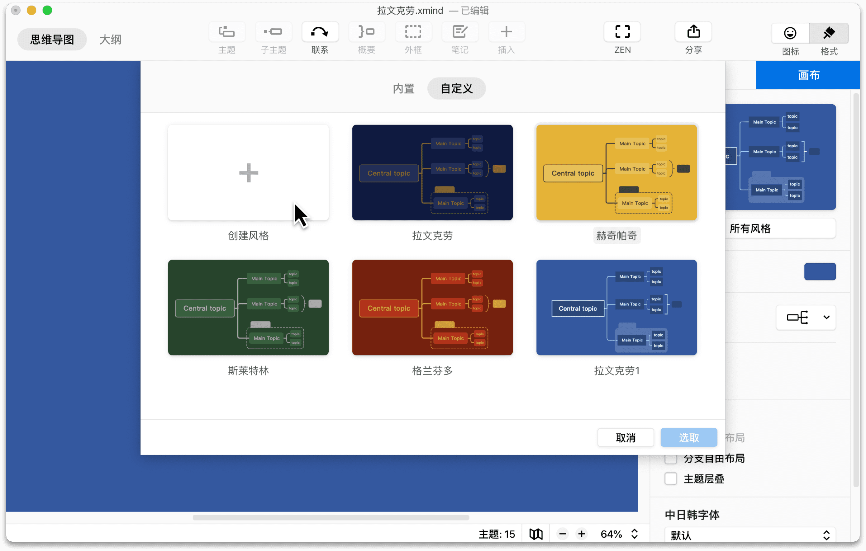Enable the 分支自由布局 checkbox
This screenshot has height=551, width=866.
point(670,459)
